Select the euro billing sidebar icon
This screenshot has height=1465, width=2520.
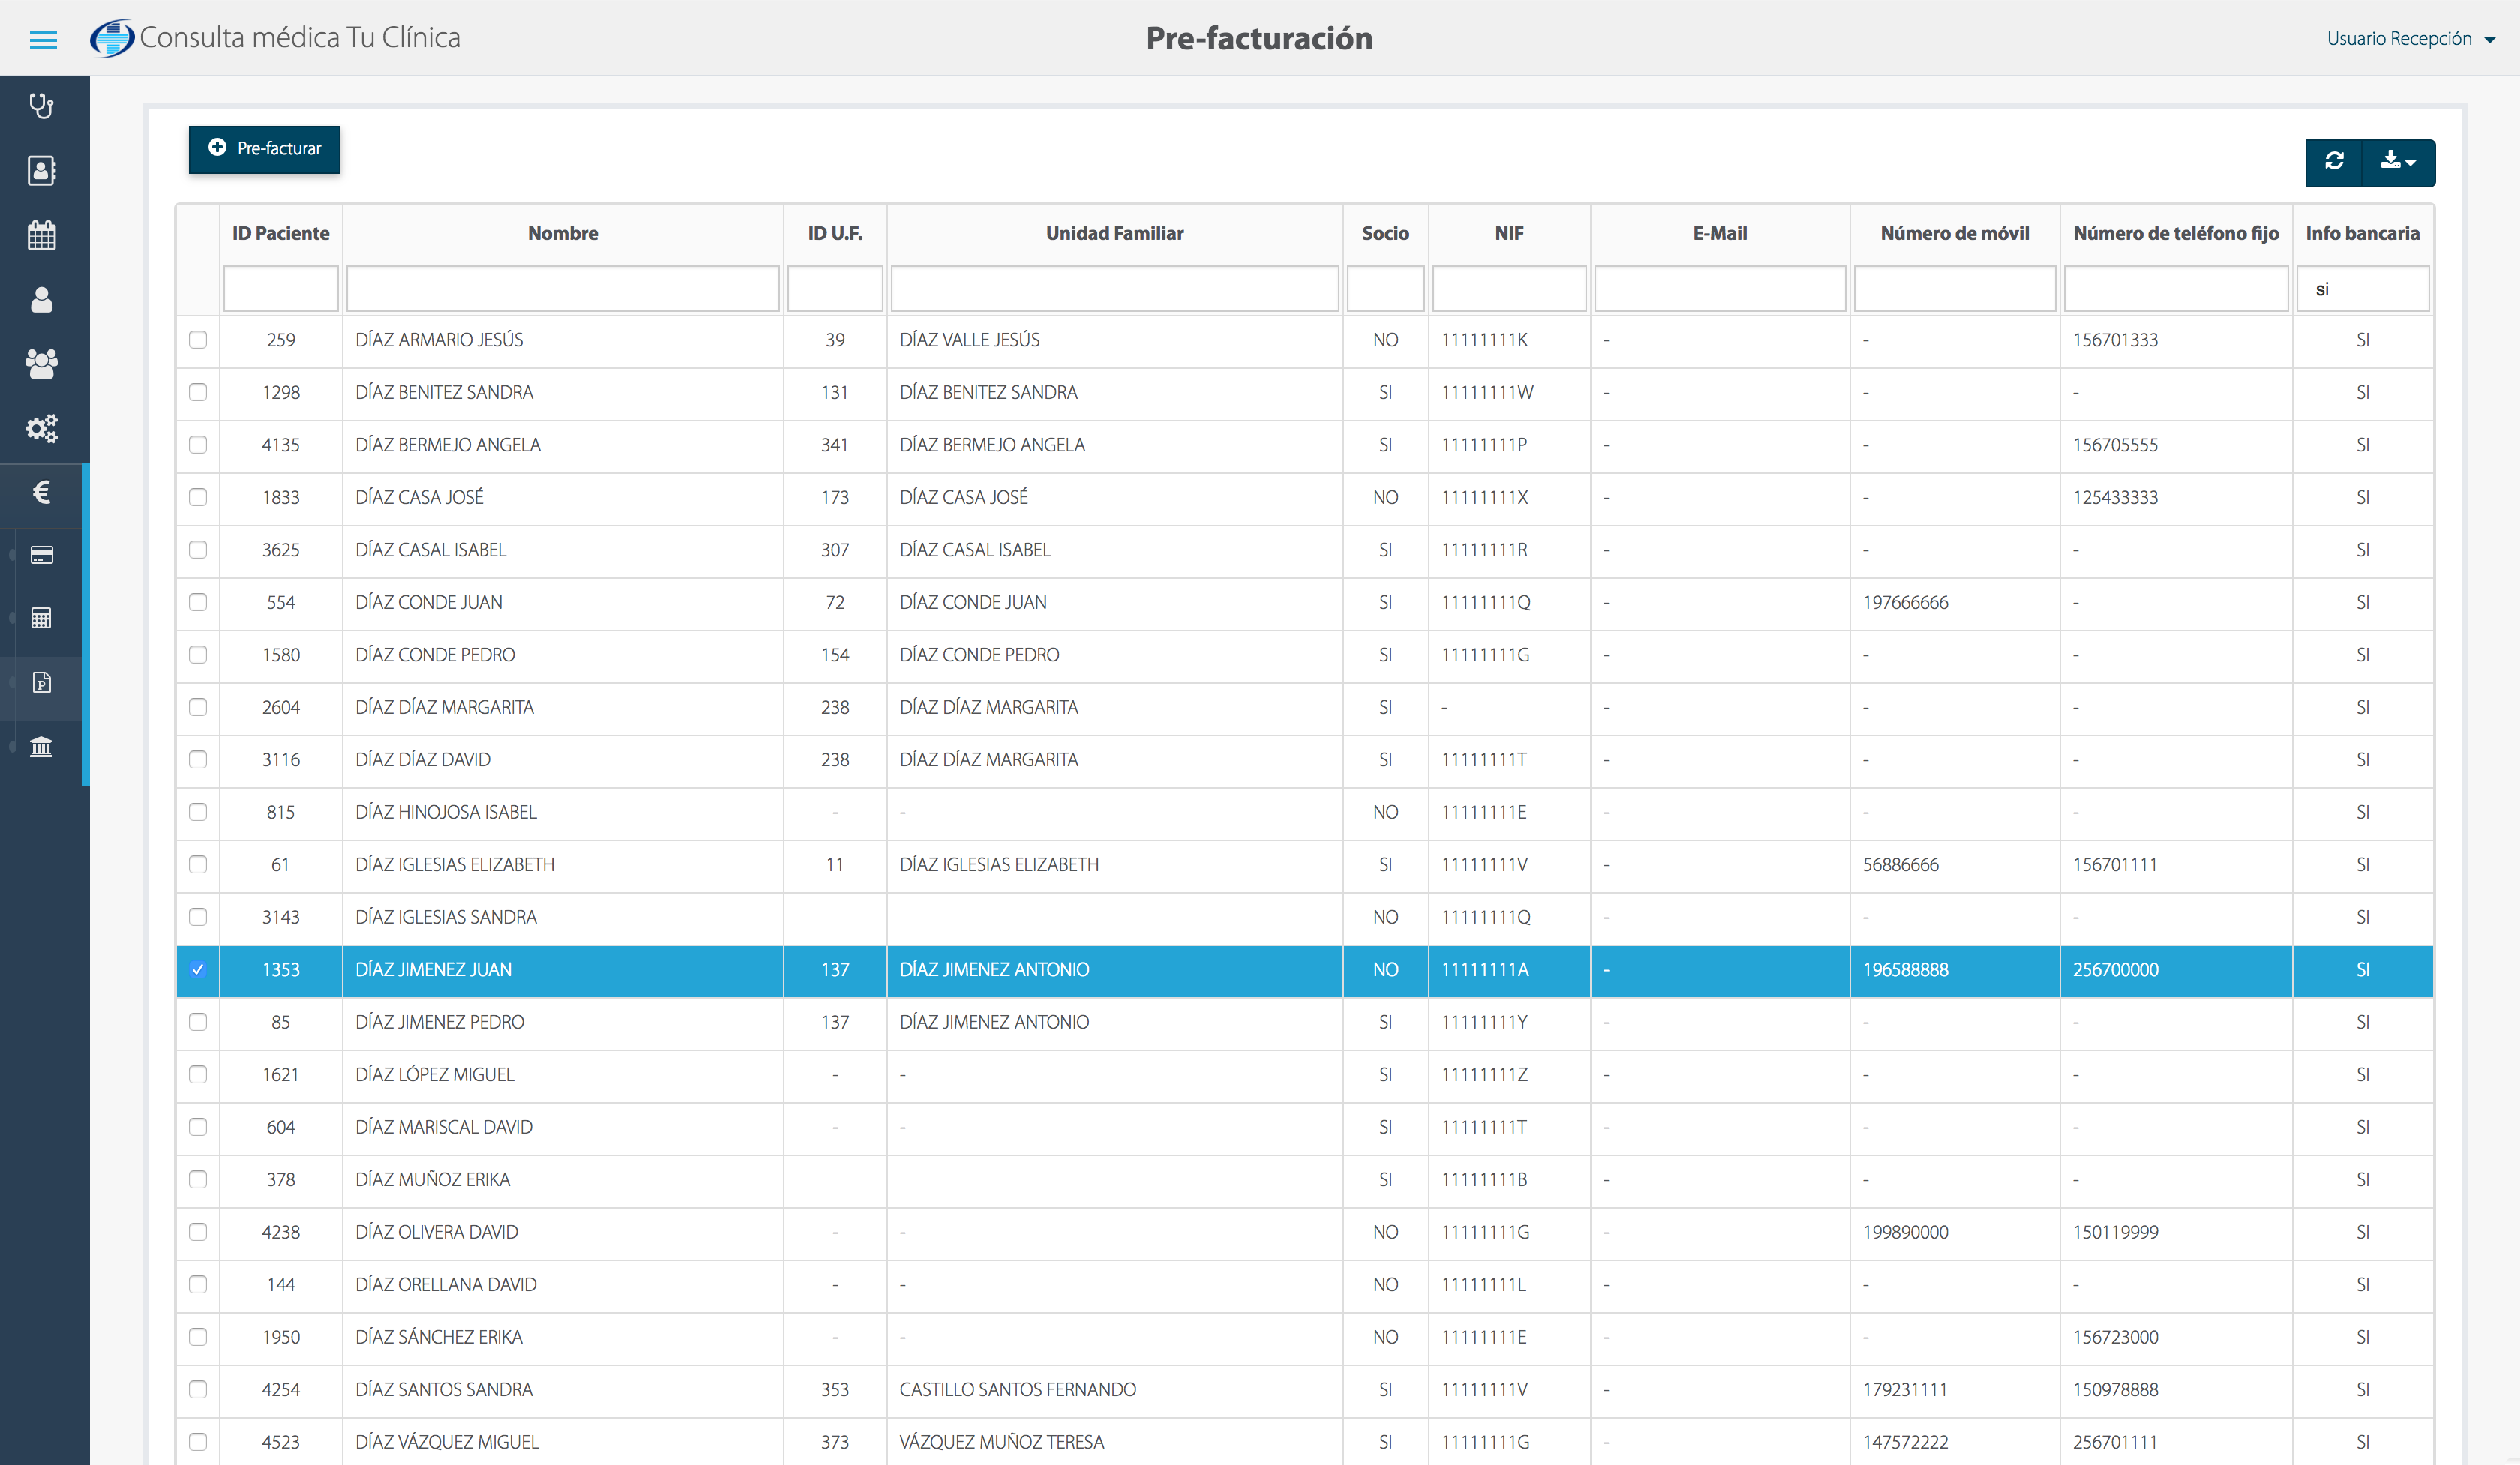(41, 492)
